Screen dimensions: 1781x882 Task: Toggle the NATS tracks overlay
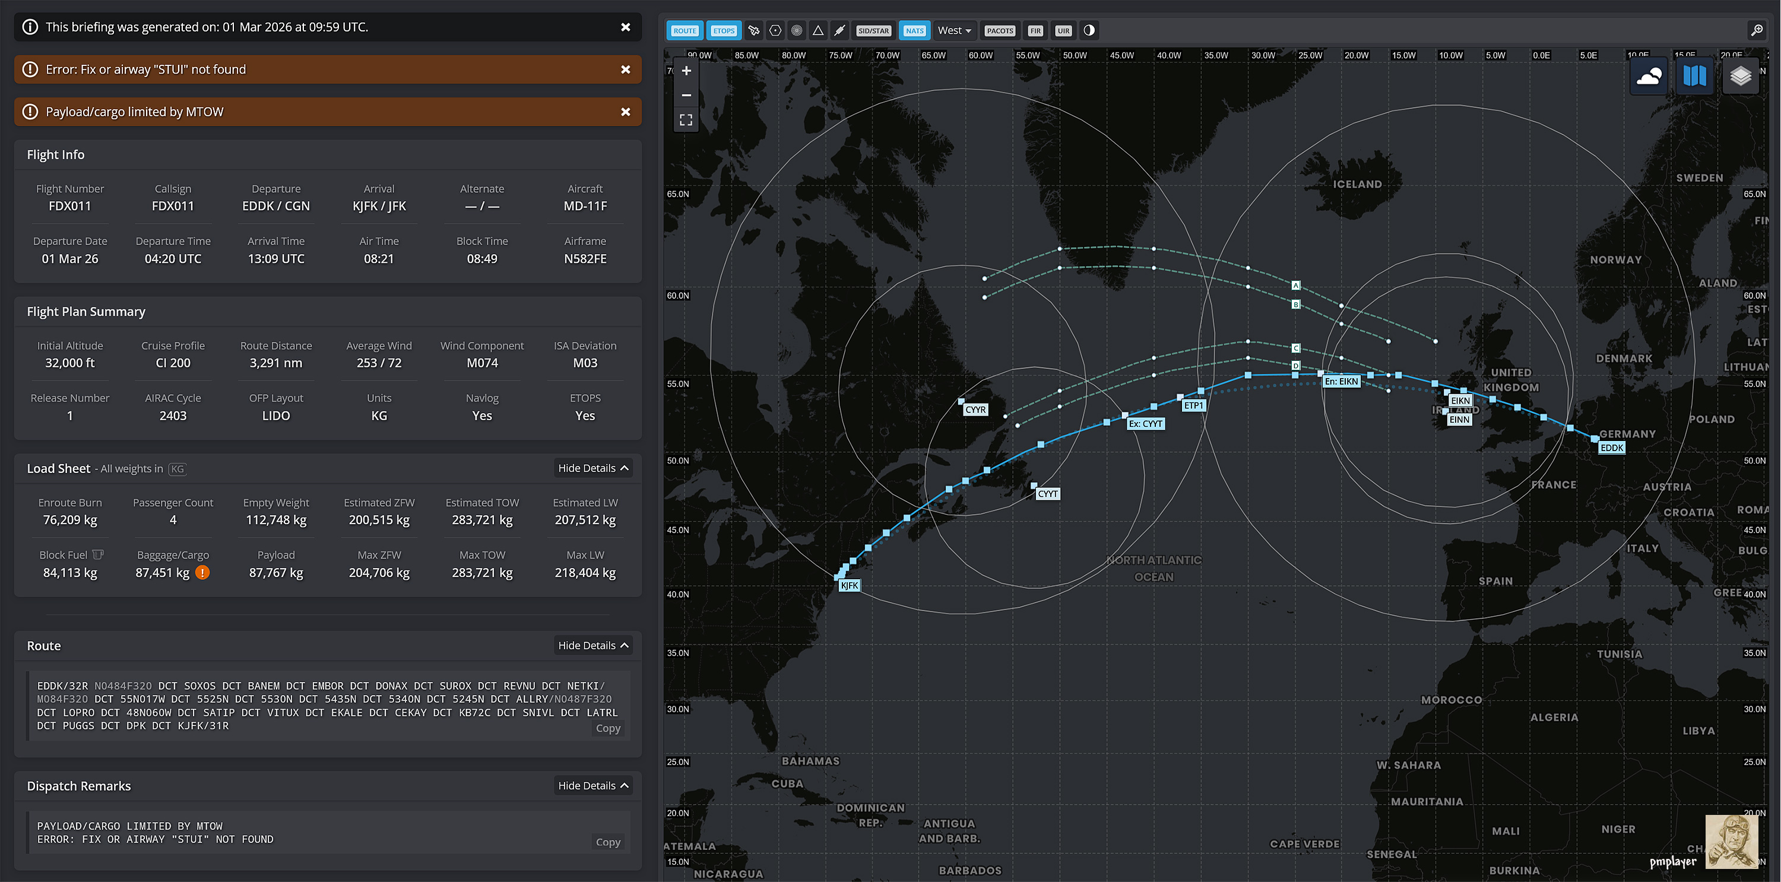[x=915, y=30]
